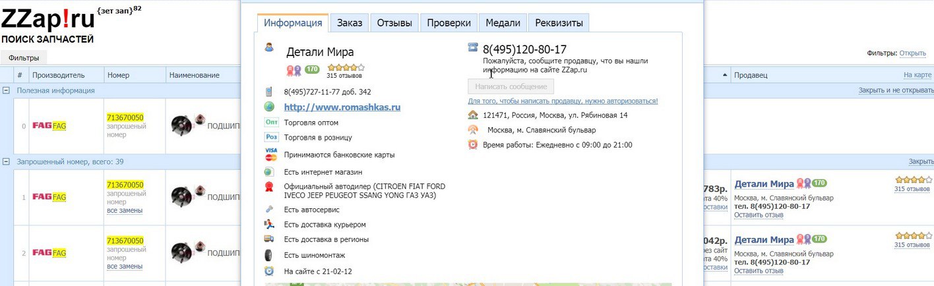Click все замены link in row 2
934x286 pixels.
coord(125,266)
